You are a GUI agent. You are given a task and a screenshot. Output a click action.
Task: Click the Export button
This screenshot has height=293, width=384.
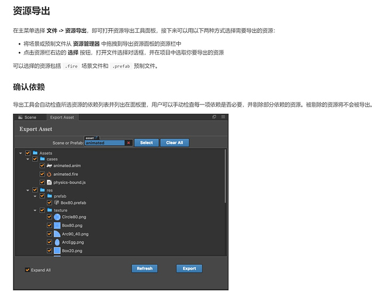click(189, 268)
